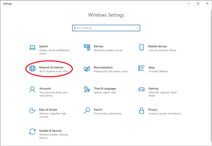Click the System laptop icon

[33, 47]
